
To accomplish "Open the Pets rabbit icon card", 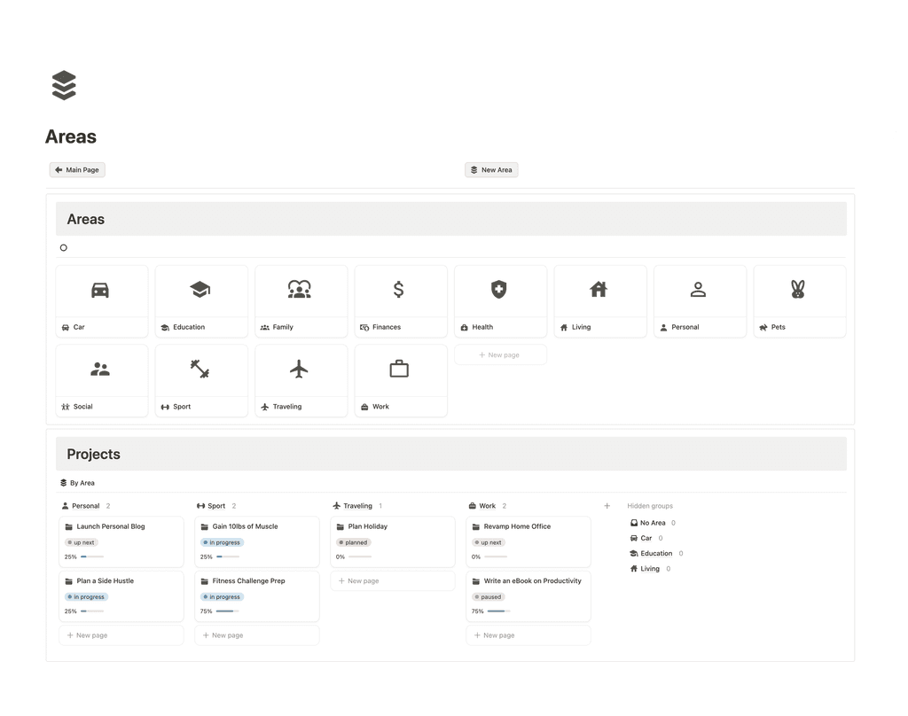I will coord(798,289).
